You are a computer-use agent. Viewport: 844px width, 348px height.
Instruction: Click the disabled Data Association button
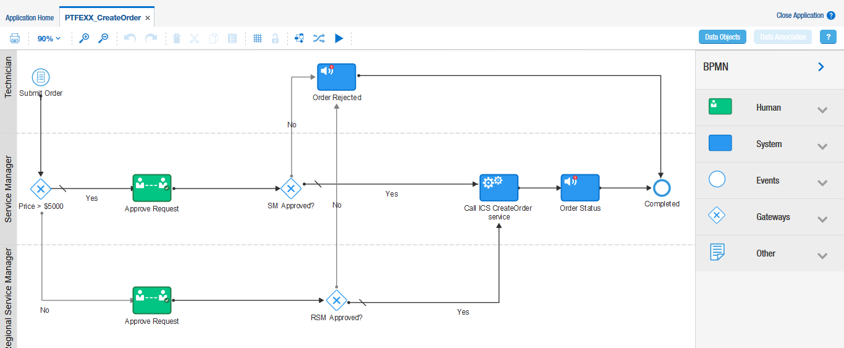click(783, 37)
